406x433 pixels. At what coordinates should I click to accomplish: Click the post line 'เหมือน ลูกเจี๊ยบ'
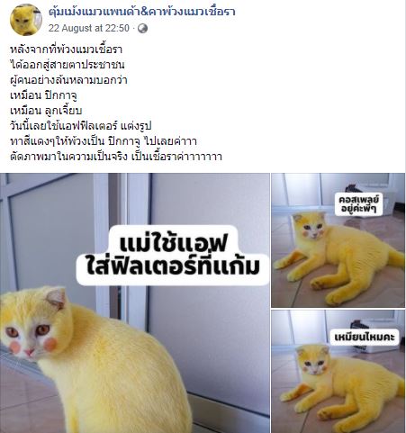coord(46,111)
